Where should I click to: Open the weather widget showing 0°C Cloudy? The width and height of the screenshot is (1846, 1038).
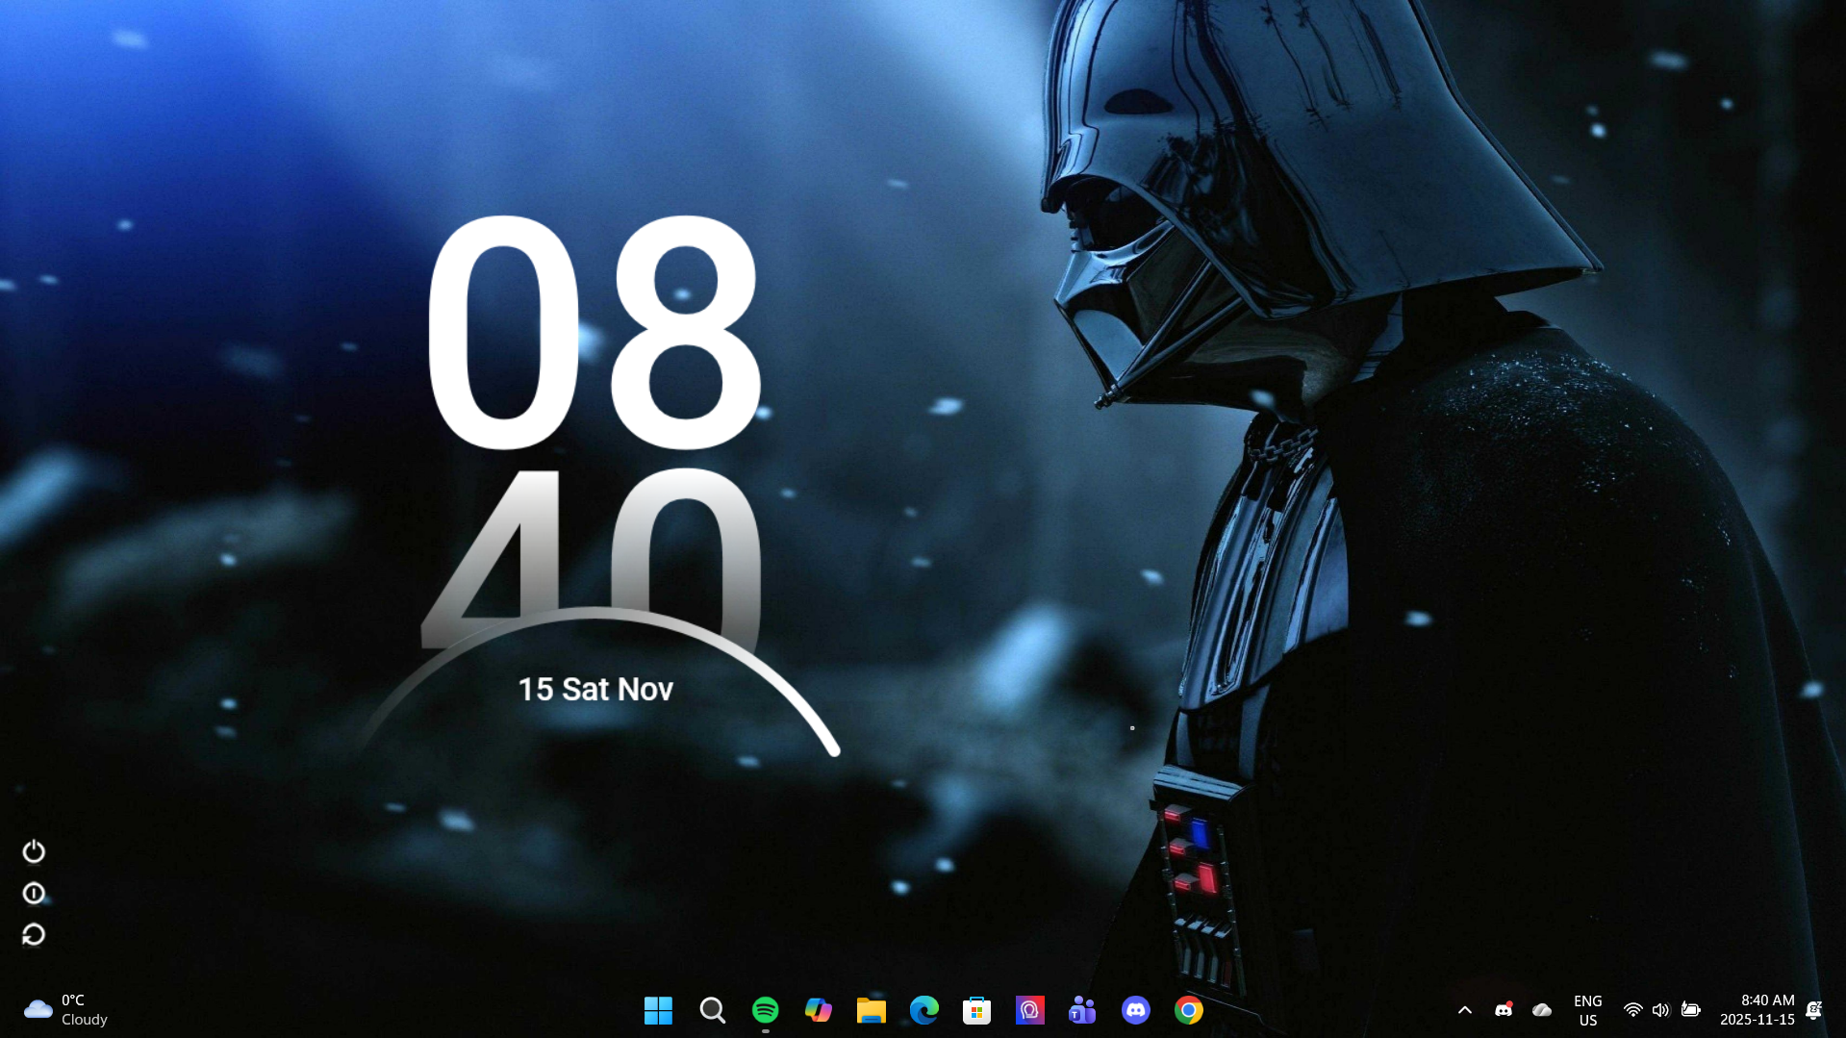(x=65, y=1010)
